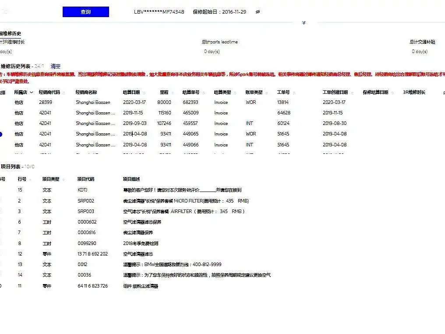This screenshot has width=445, height=334.
Task: Sort by the 里程 mileage column sort icon
Action: 172,92
